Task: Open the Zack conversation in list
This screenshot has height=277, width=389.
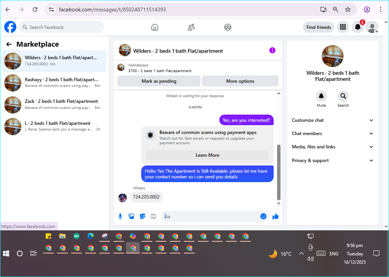Action: pyautogui.click(x=54, y=105)
